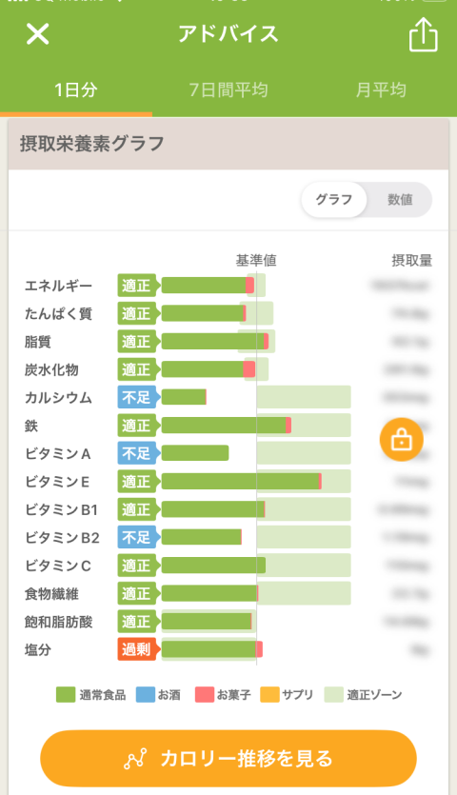Toggle view to グラフ
Screen dimensions: 457x795
click(334, 200)
